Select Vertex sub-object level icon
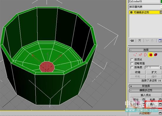 click(135, 55)
